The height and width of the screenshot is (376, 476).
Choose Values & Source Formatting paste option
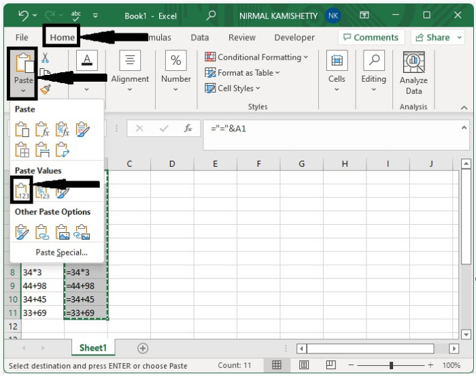pos(63,193)
